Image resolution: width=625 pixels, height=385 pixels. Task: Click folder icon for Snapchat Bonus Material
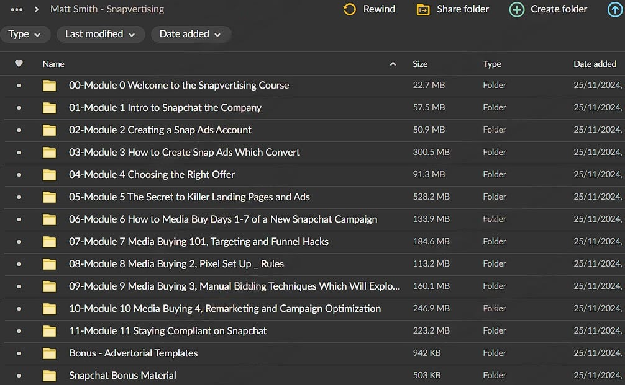(49, 376)
